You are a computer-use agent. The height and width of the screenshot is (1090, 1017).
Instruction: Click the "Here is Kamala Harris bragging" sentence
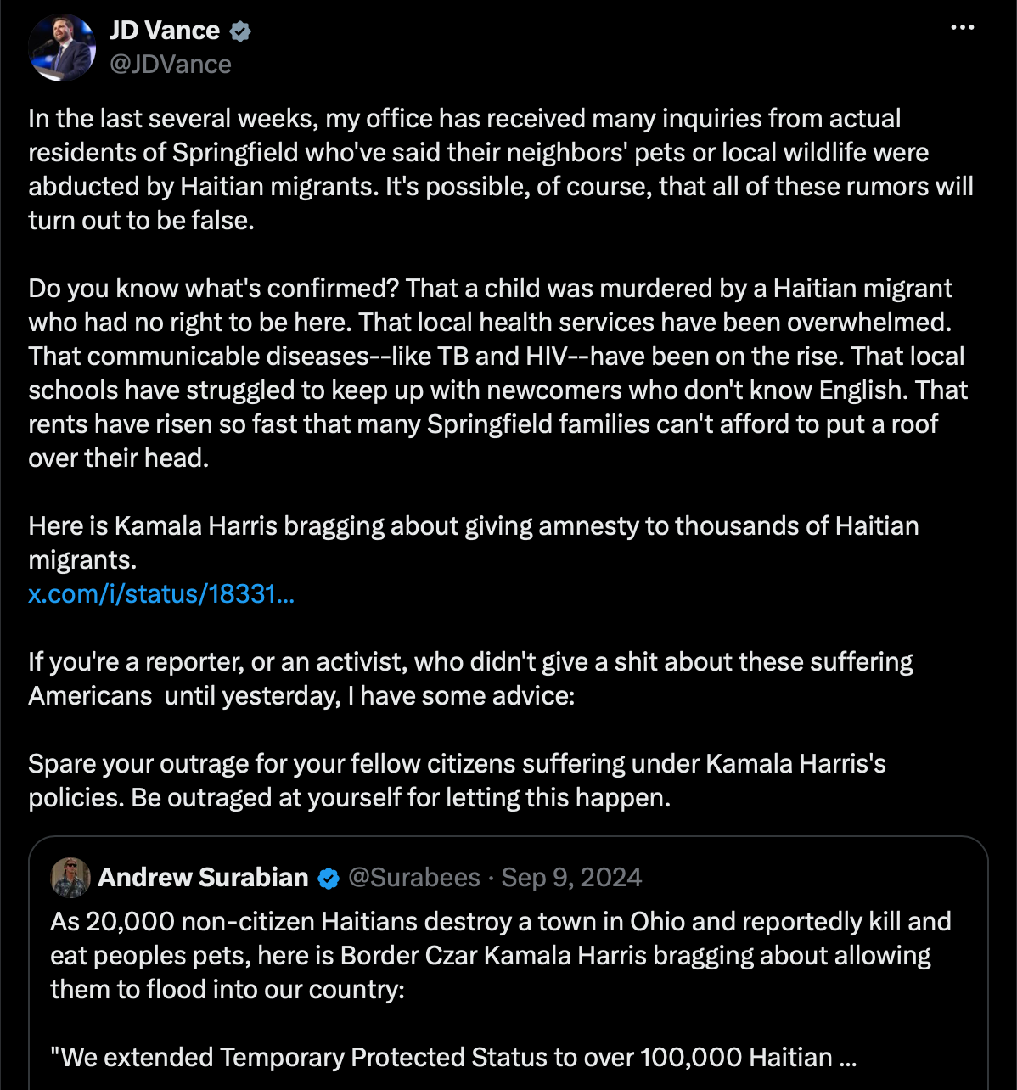click(474, 542)
